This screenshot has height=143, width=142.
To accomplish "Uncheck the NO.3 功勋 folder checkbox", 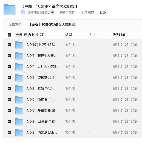I will point(9,133).
